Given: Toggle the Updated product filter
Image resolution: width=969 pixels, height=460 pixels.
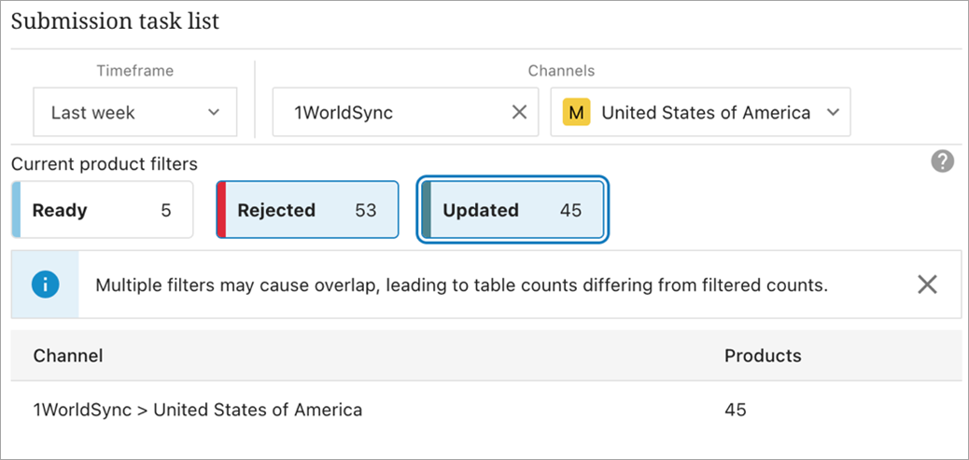Looking at the screenshot, I should click(512, 210).
